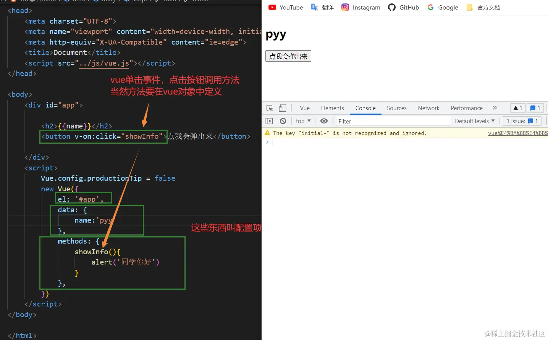Open the Default levels dropdown
548x340 pixels.
coord(475,121)
